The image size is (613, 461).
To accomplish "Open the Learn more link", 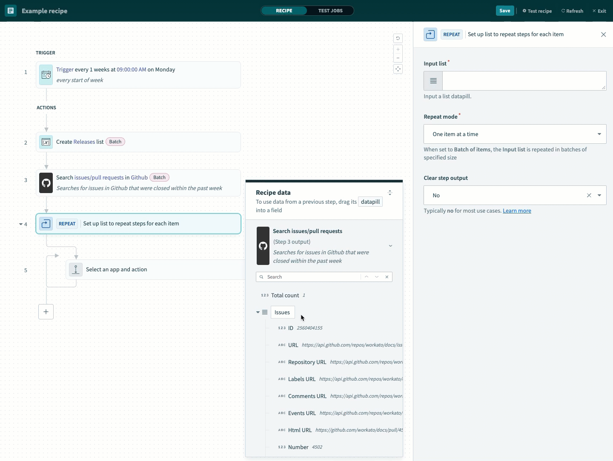I will tap(517, 211).
